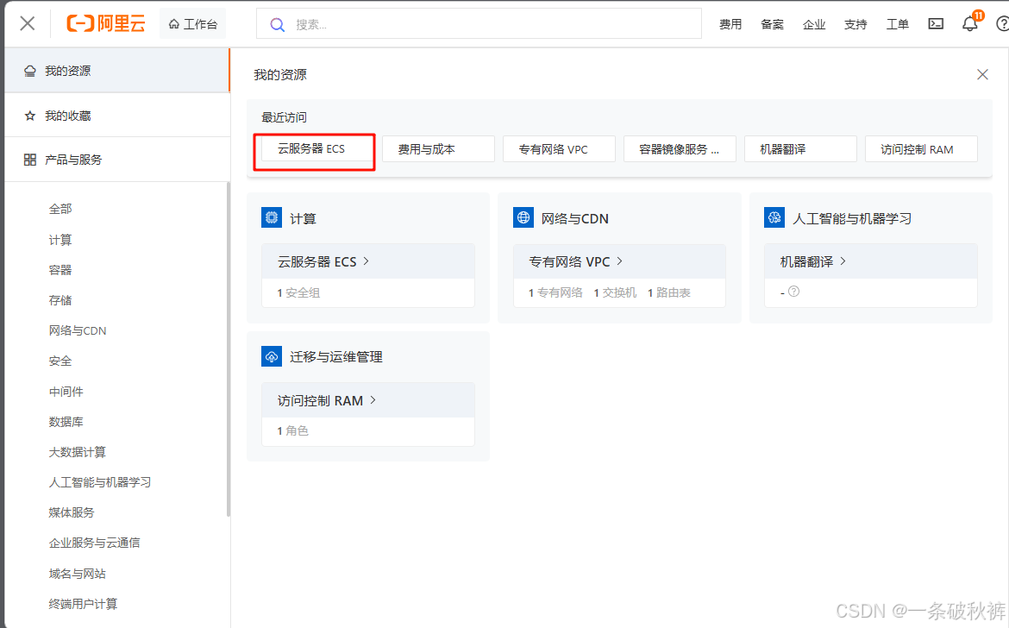Open the 支持 top menu

coord(855,24)
